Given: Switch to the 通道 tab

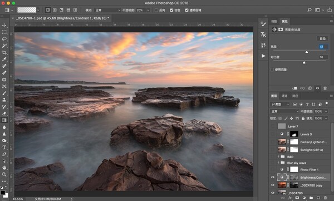Looking at the screenshot, I should pyautogui.click(x=284, y=96).
